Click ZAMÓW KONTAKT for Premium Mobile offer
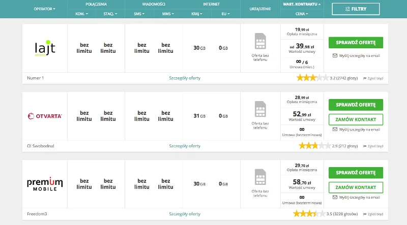407x225 pixels. [x=356, y=187]
